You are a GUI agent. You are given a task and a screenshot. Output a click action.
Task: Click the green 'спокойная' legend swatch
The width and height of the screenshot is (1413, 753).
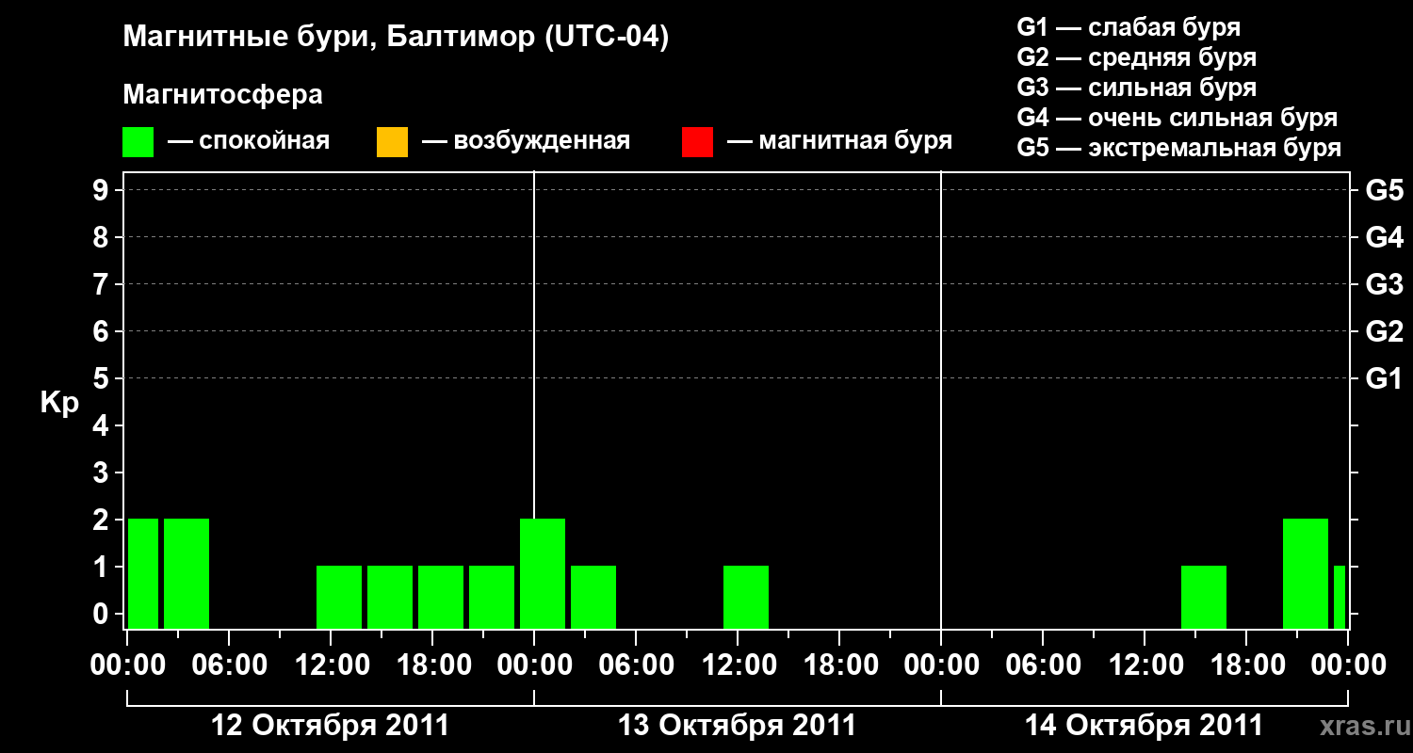[x=138, y=142]
